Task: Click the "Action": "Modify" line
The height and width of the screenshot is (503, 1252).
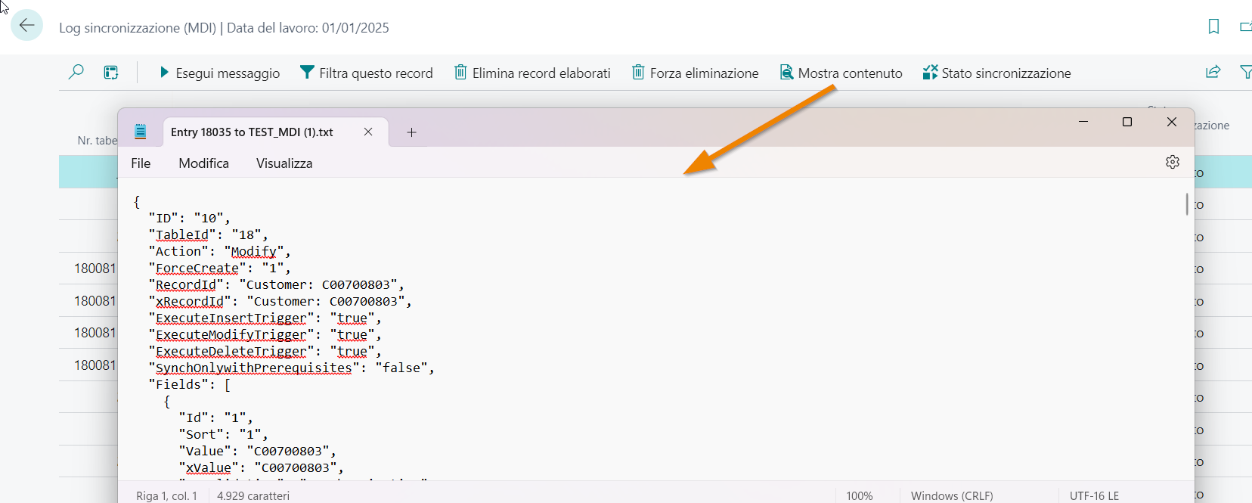Action: [x=219, y=252]
